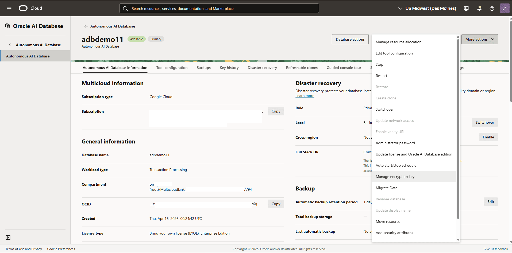Choose Stop from More actions menu
Viewport: 512px width, 253px height.
coord(414,64)
